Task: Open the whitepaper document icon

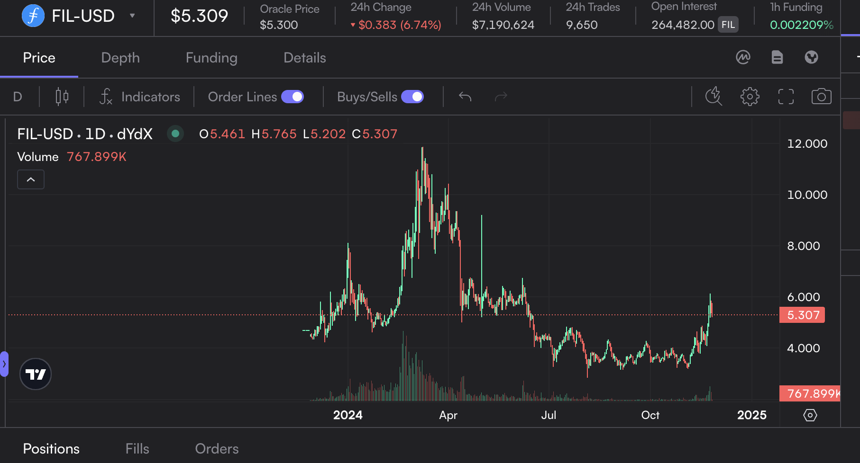Action: 777,57
